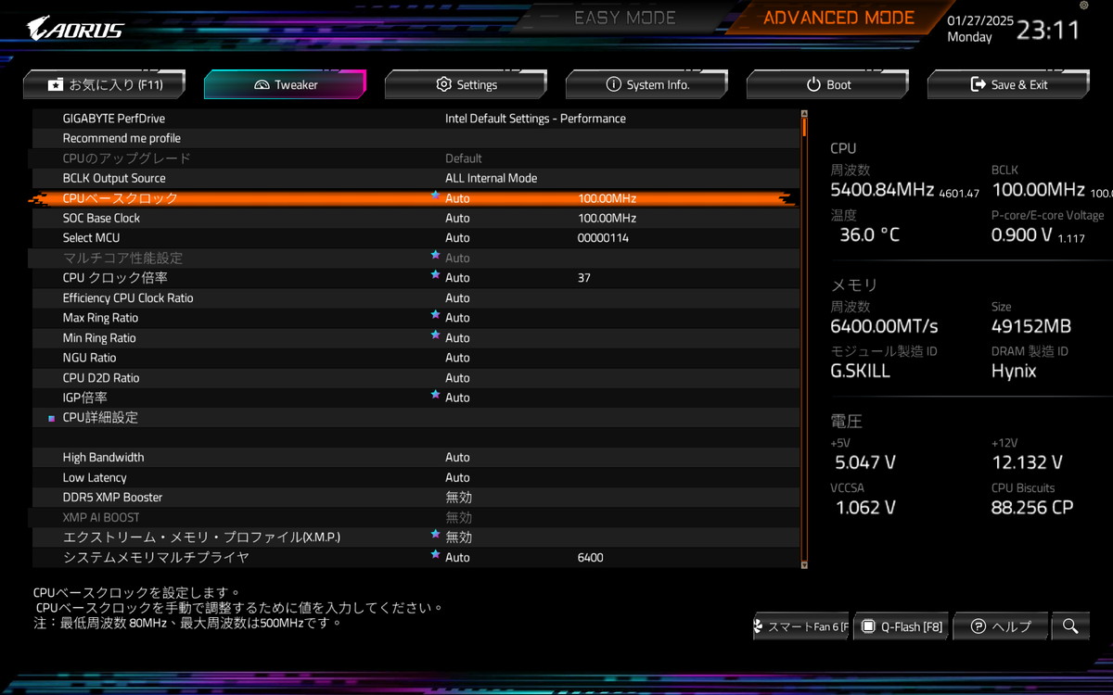Screen dimensions: 1113x695
Task: Toggle エクストリーム・メモリ・プロファイル(X.M.P.) setting
Action: click(x=458, y=537)
